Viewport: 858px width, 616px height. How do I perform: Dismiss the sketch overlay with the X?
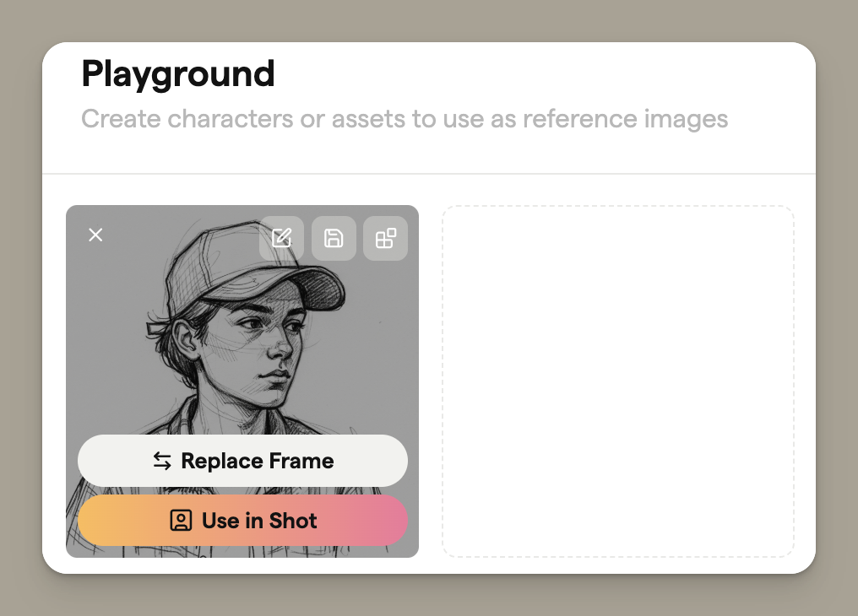[95, 235]
